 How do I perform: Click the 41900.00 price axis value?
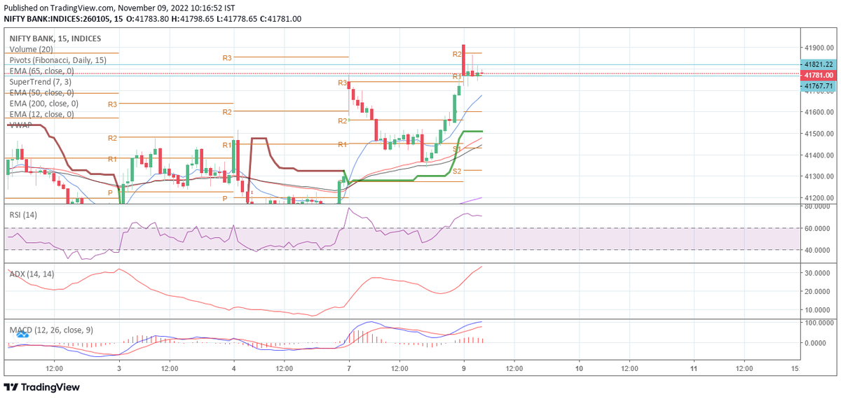[819, 48]
